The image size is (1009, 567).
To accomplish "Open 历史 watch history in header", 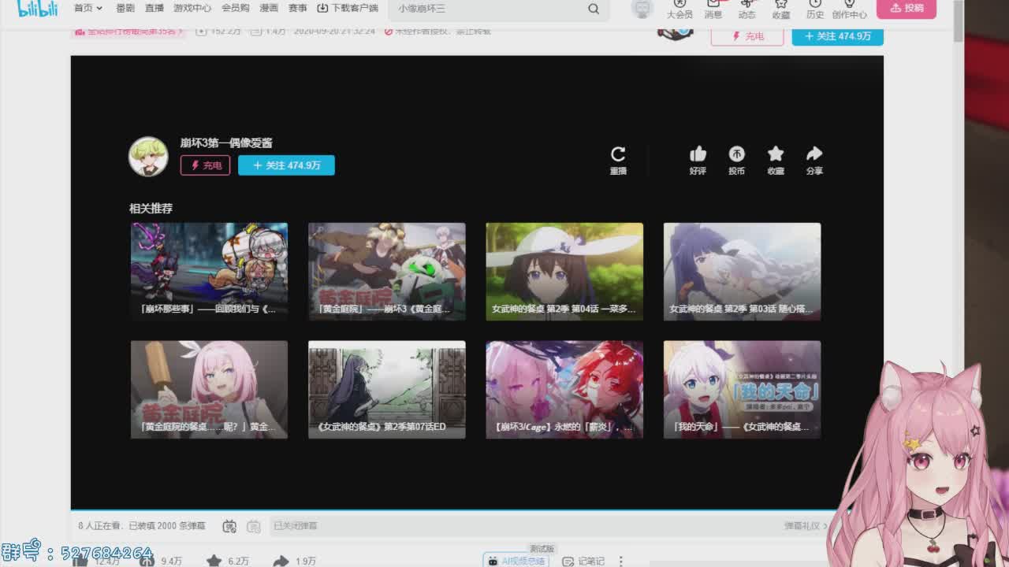I will click(815, 9).
